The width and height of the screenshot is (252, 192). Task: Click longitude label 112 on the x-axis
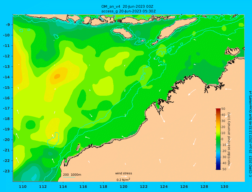coord(43,186)
